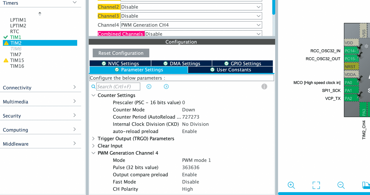Click the sort arrows above timer list
This screenshot has width=370, height=195.
click(x=40, y=14)
